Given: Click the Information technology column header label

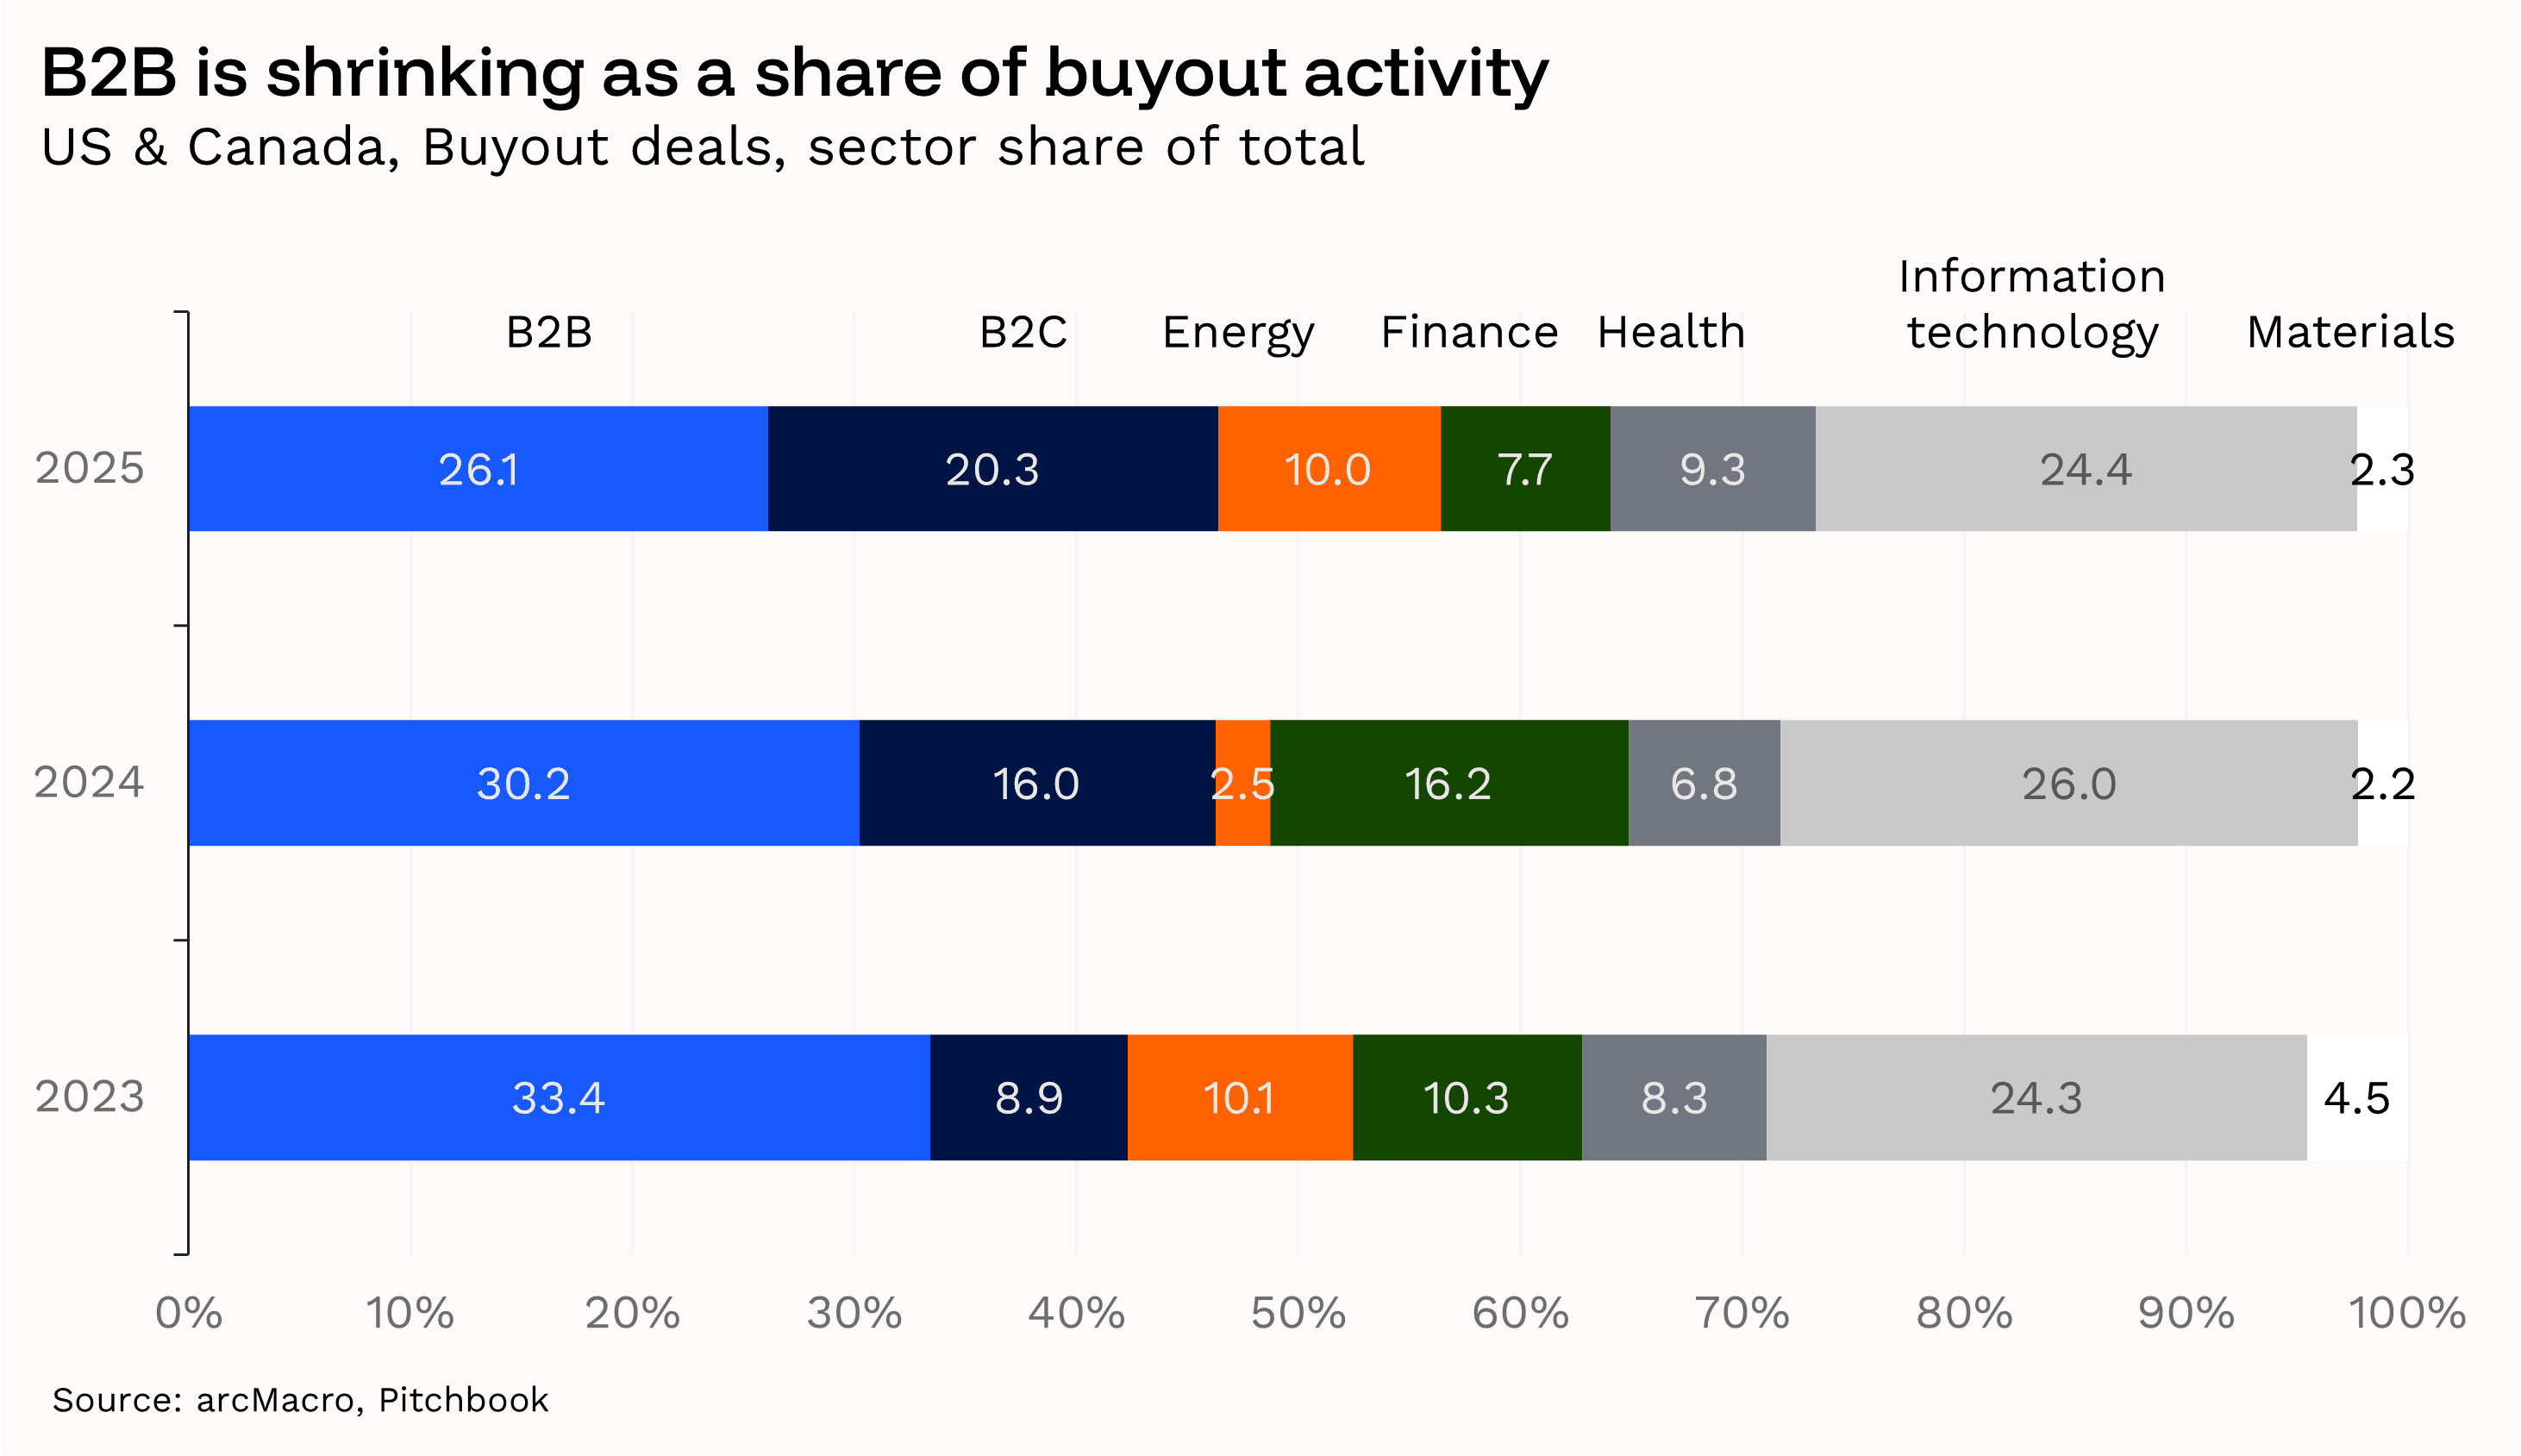Looking at the screenshot, I should click(x=2032, y=304).
